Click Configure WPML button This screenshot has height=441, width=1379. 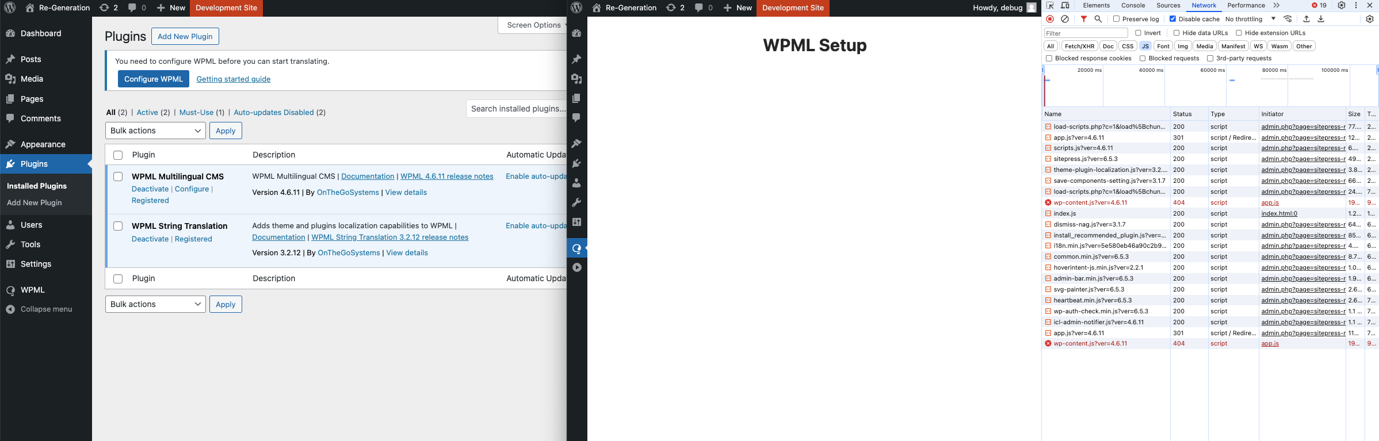pyautogui.click(x=153, y=79)
